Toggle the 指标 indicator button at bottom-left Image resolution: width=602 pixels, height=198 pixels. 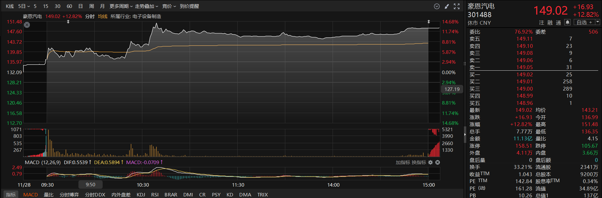(x=11, y=195)
